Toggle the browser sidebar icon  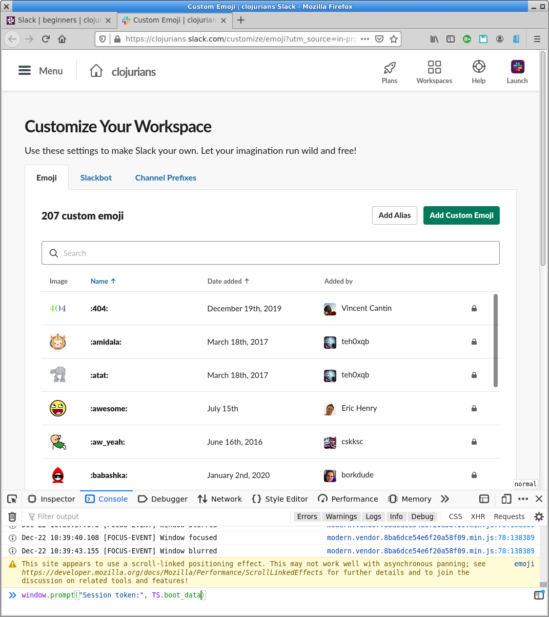click(x=451, y=39)
